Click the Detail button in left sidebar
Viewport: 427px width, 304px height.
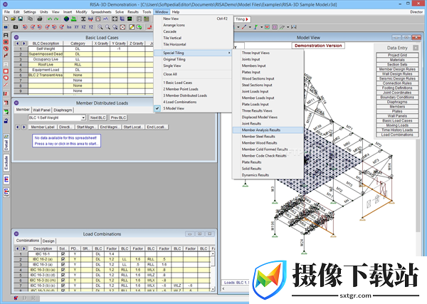coord(6,142)
